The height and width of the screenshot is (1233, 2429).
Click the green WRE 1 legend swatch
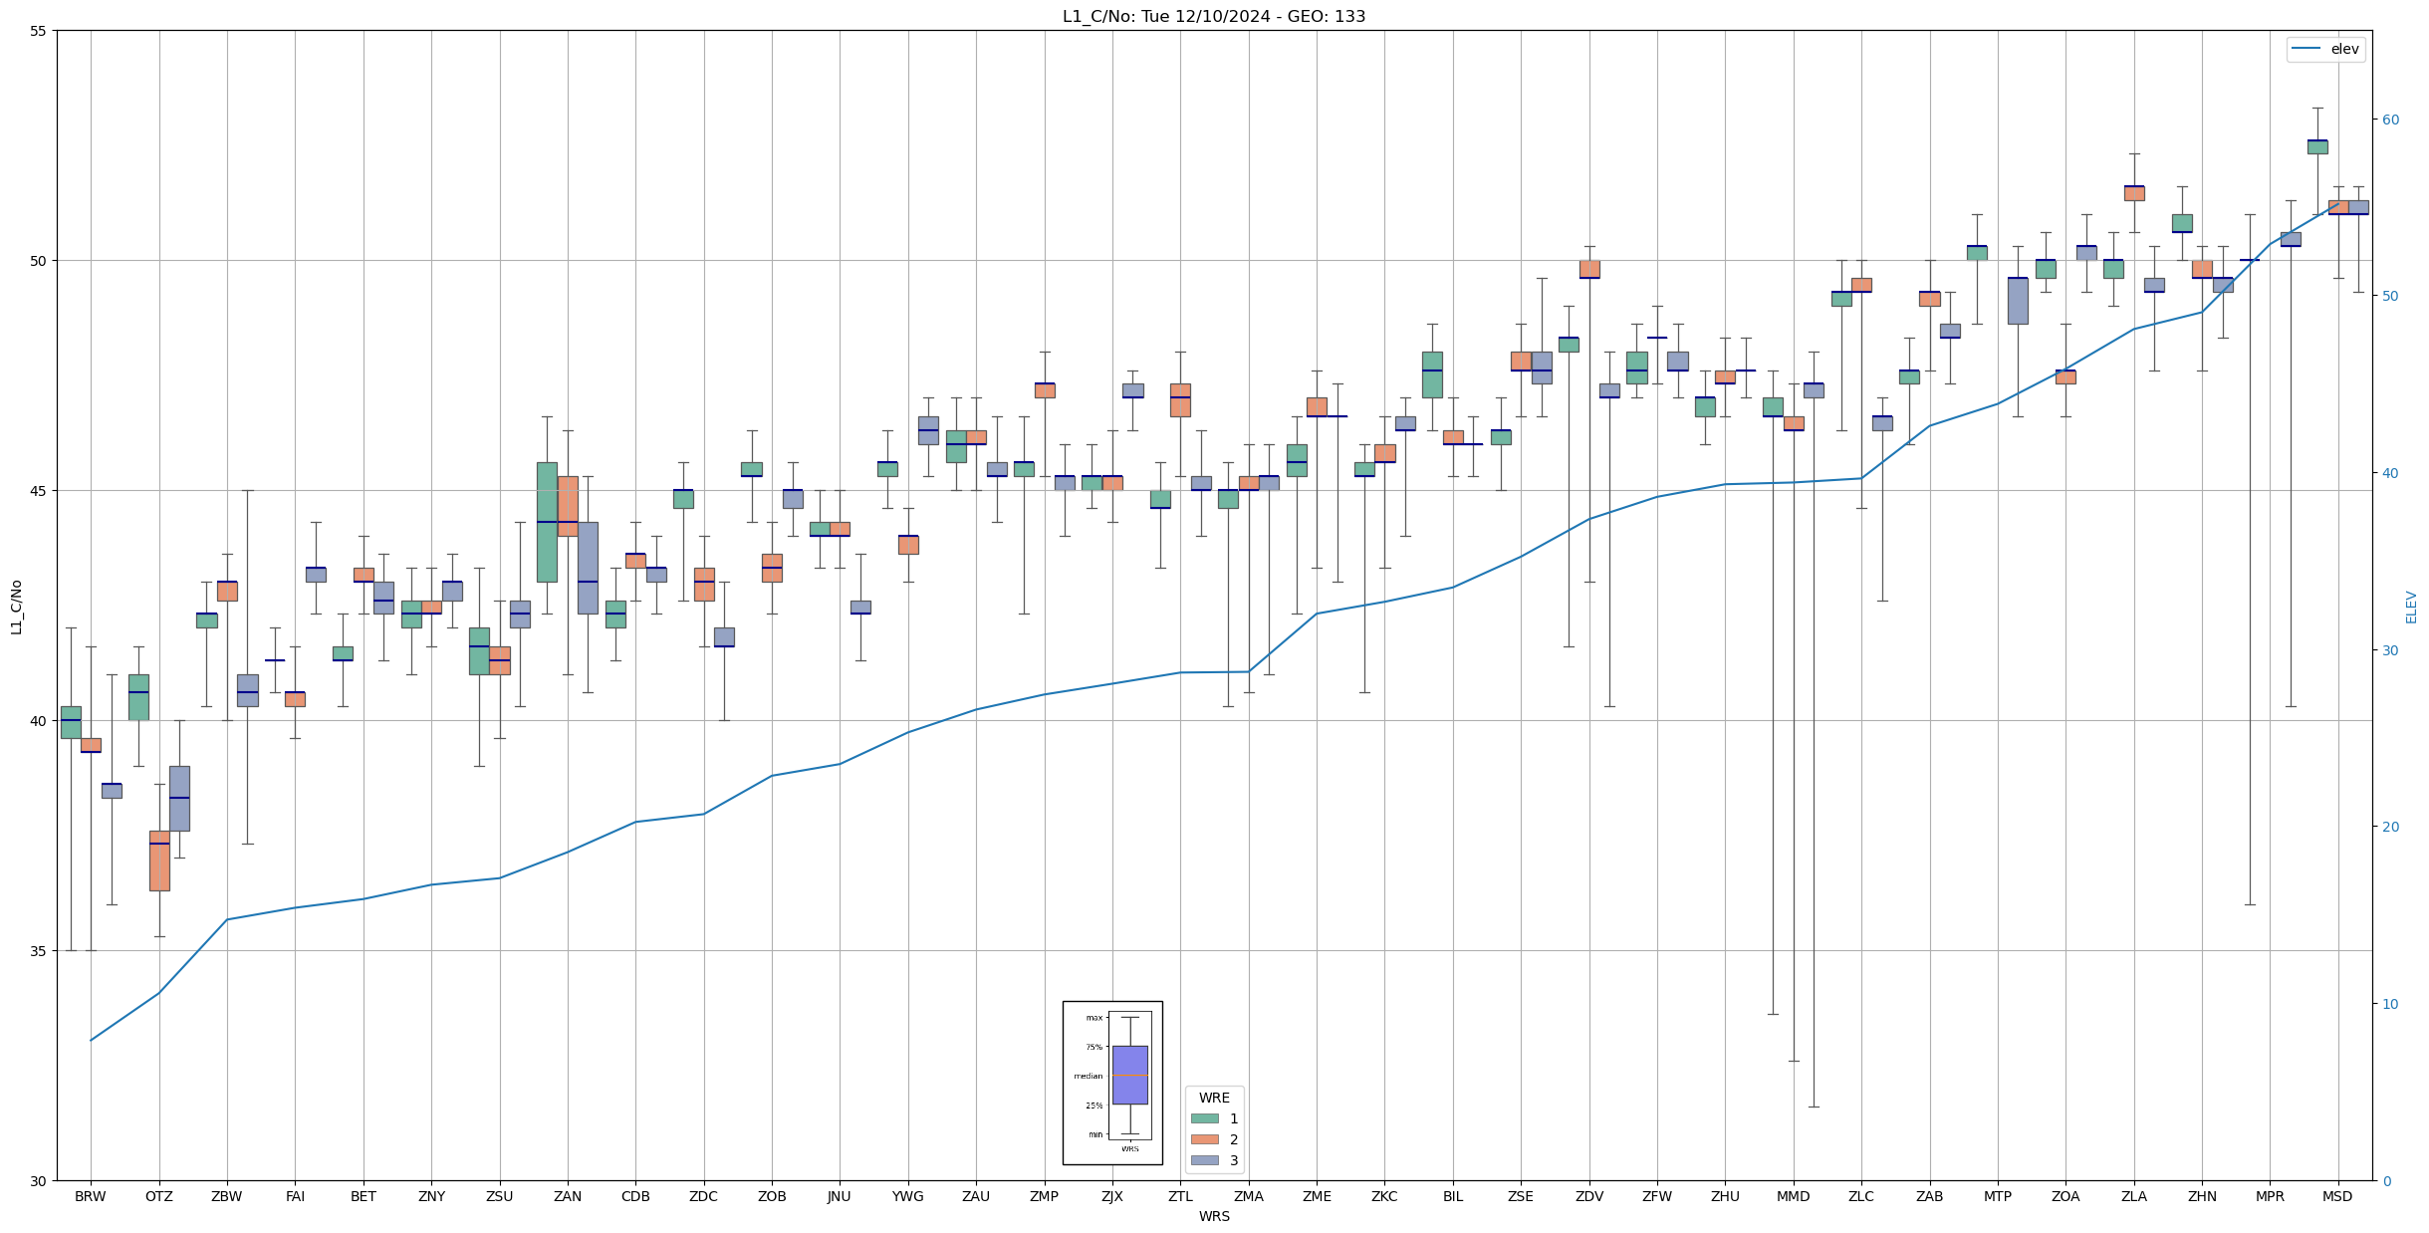(x=1204, y=1118)
